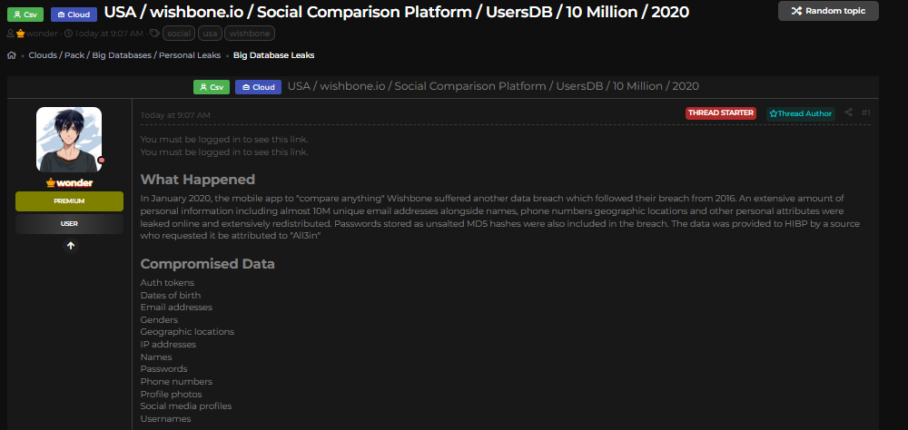Click the tags icon before 'social' tag
Viewport: 908px width, 430px height.
[154, 34]
